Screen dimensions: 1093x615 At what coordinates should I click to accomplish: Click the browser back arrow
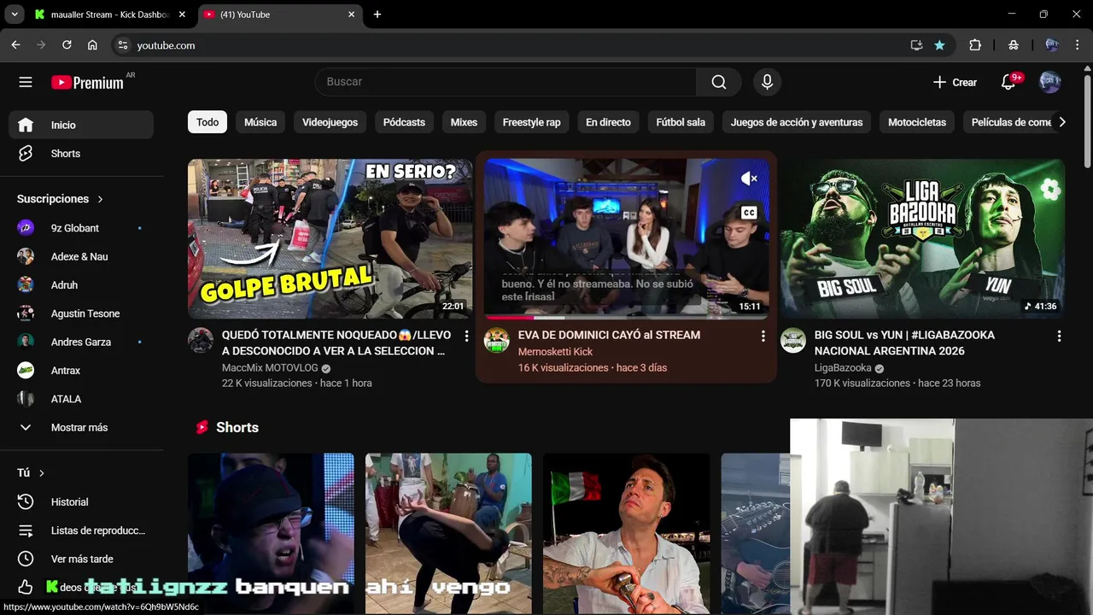coord(16,45)
